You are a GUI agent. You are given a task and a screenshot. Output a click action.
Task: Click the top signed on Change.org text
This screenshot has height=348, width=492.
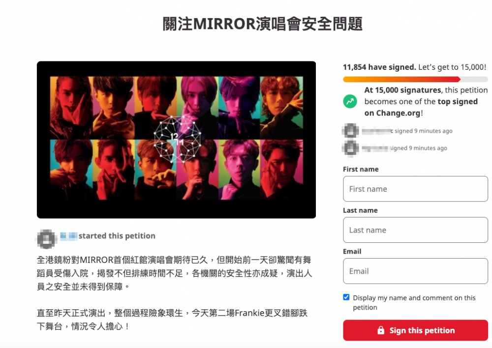[x=421, y=107]
